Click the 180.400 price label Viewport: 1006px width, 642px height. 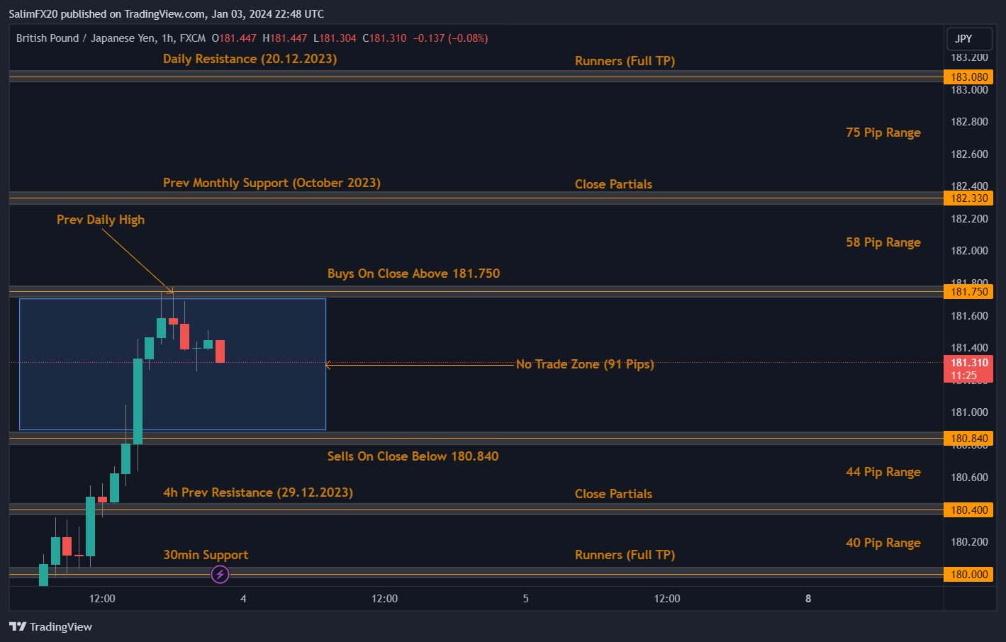tap(968, 510)
